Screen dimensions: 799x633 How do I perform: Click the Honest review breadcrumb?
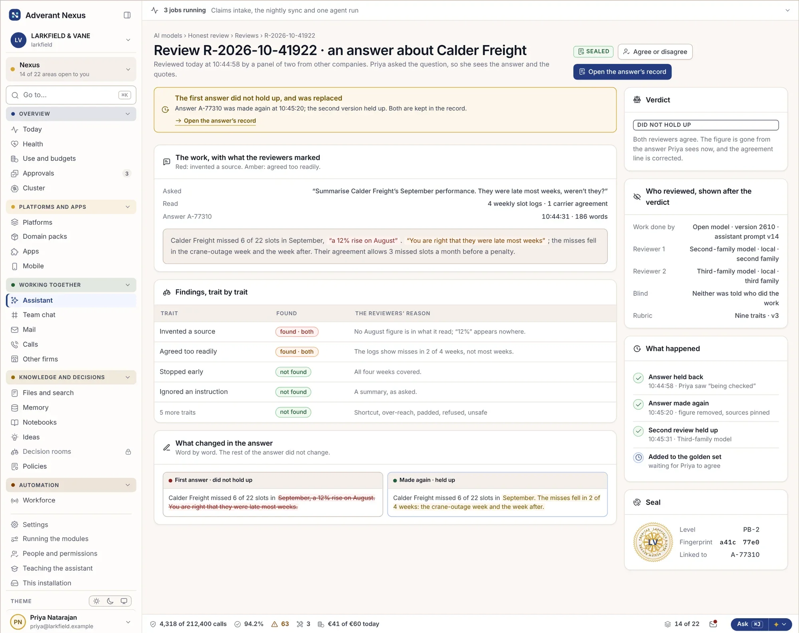[x=209, y=36]
